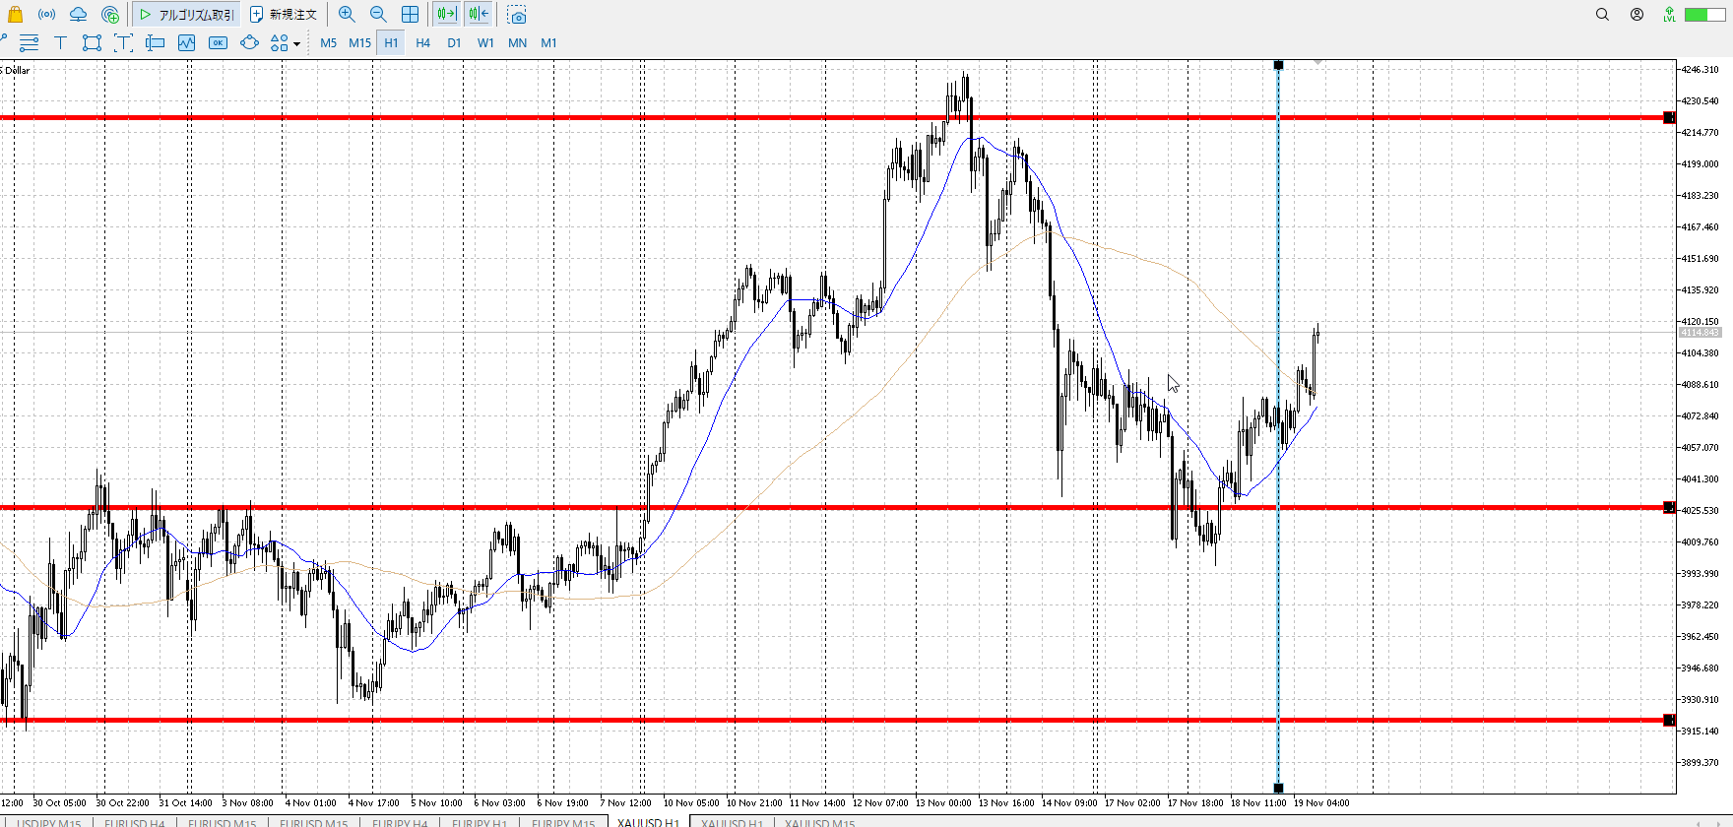Open the account profile icon
Screen dimensions: 1733x827
pyautogui.click(x=1637, y=15)
